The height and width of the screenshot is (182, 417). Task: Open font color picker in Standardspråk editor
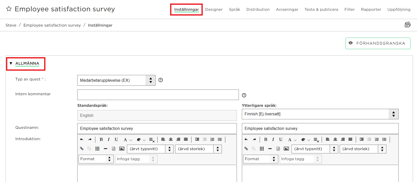[127, 140]
